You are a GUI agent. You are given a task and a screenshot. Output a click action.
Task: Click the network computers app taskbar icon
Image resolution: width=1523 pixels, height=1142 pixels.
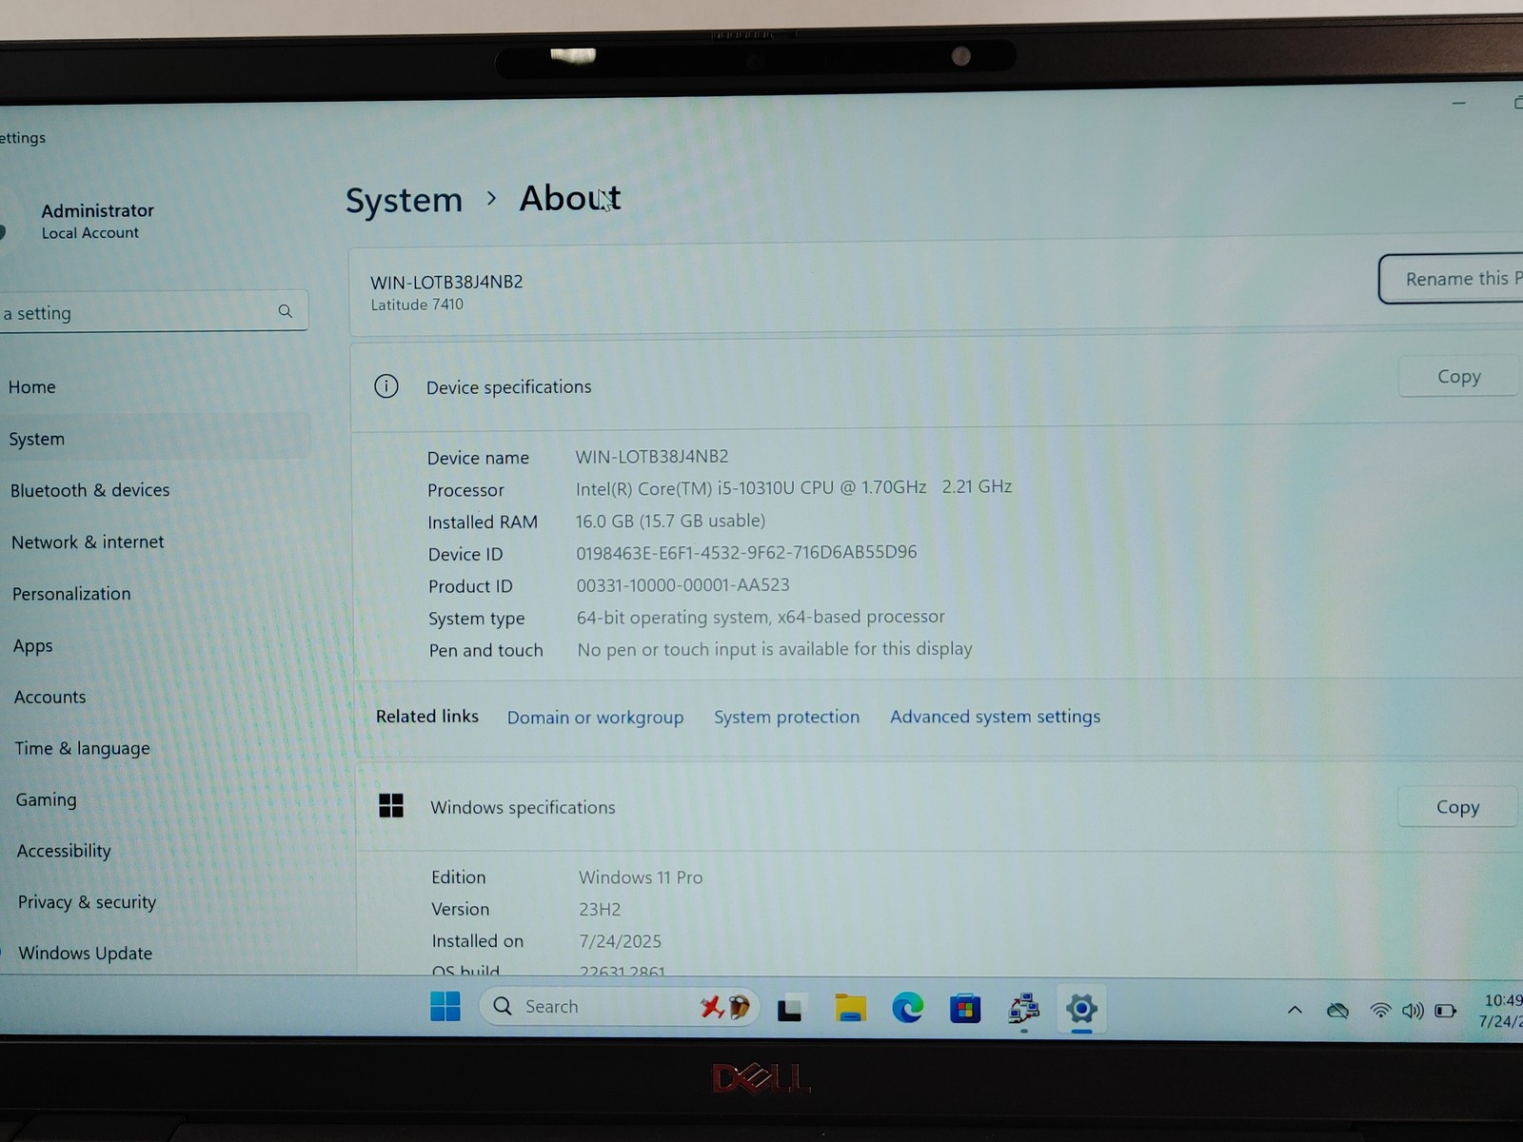coord(1023,1009)
